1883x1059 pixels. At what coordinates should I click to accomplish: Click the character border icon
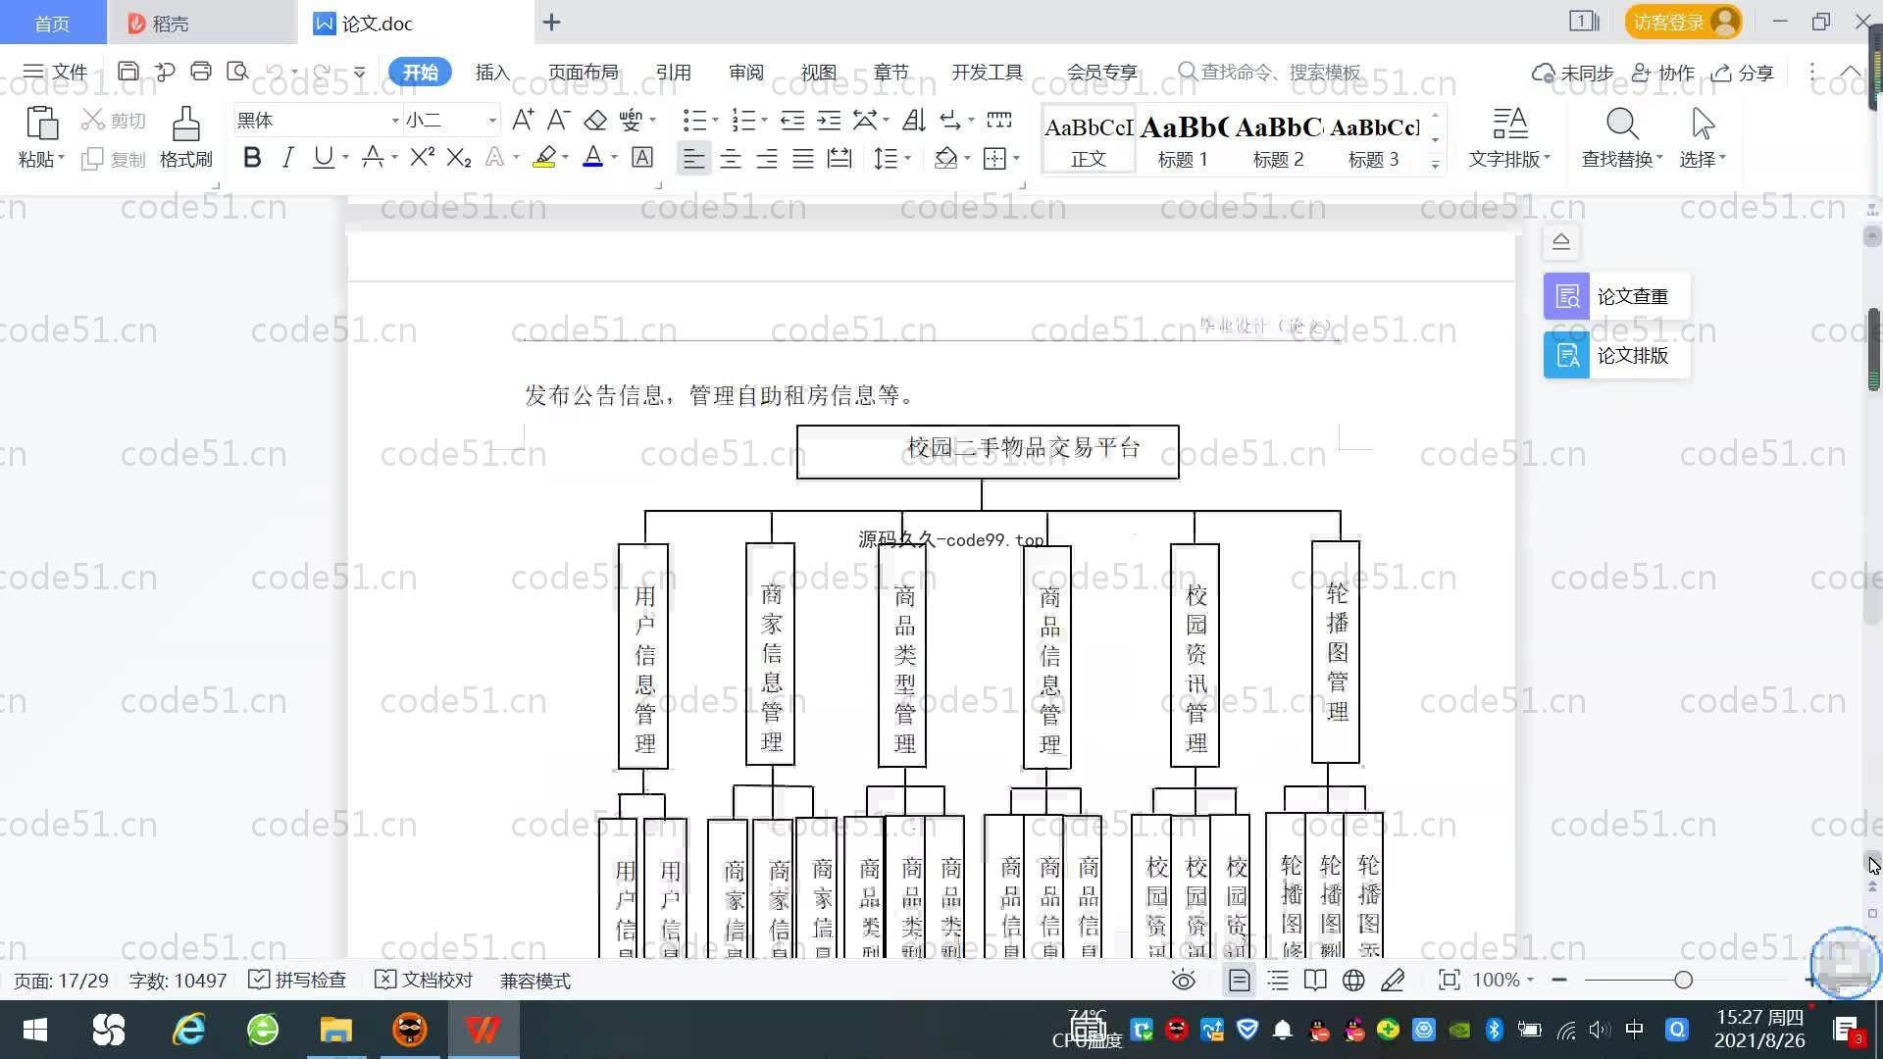pyautogui.click(x=642, y=158)
